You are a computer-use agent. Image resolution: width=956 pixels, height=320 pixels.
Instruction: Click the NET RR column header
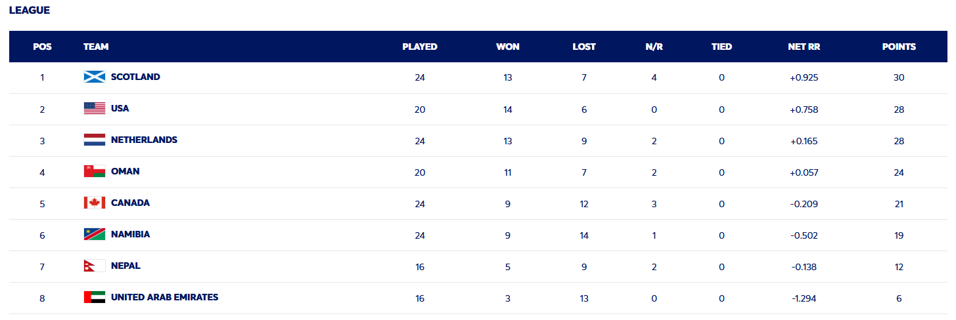point(804,47)
